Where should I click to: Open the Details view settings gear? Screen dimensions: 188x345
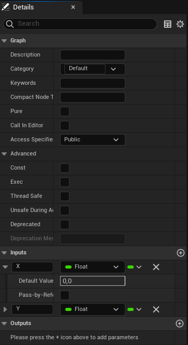180,24
